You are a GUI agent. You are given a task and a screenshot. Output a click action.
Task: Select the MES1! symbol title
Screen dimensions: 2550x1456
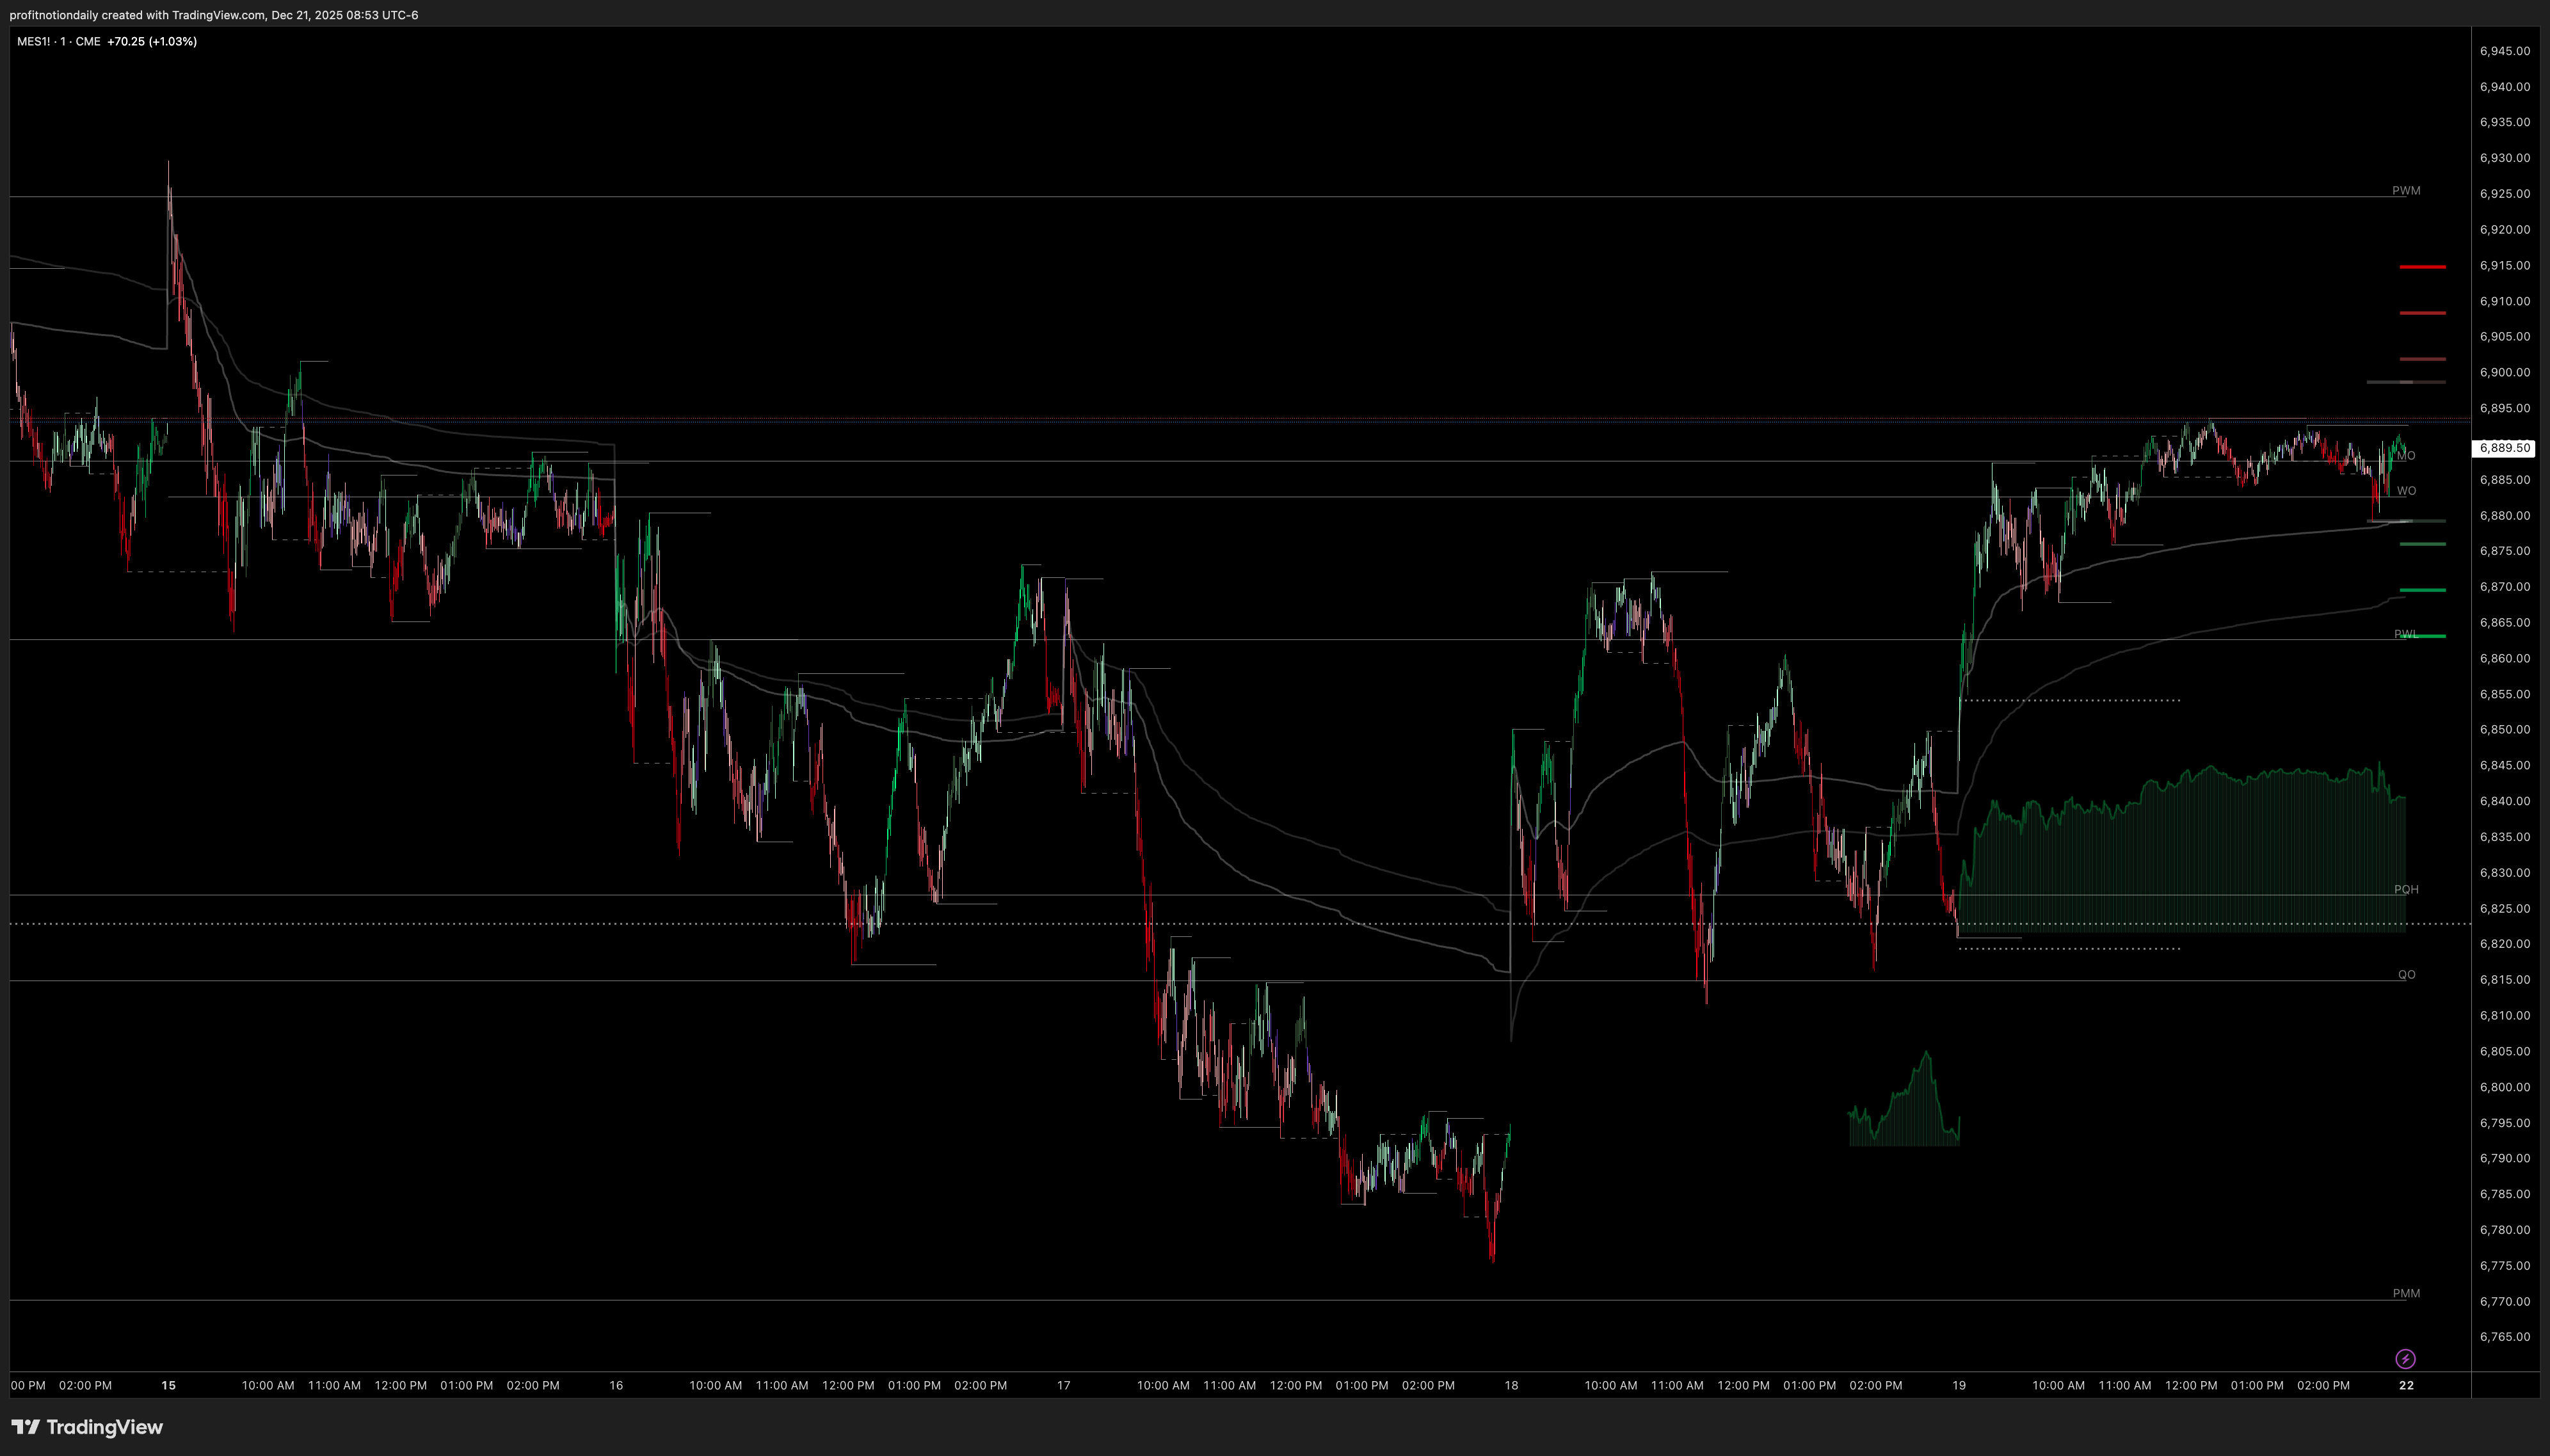(x=33, y=41)
